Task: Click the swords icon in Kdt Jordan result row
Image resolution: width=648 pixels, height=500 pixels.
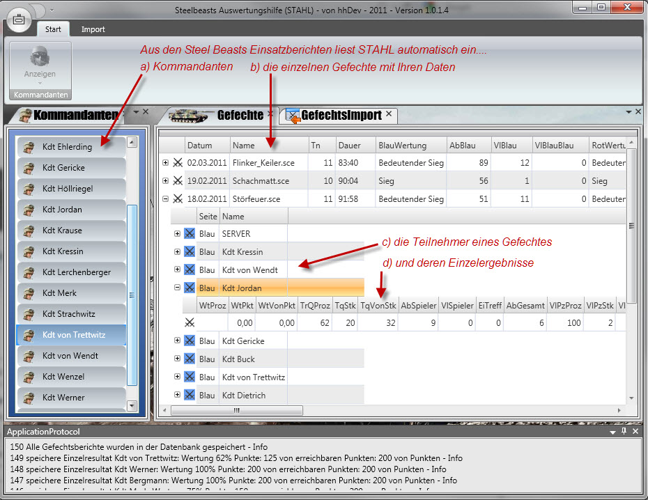Action: click(190, 323)
